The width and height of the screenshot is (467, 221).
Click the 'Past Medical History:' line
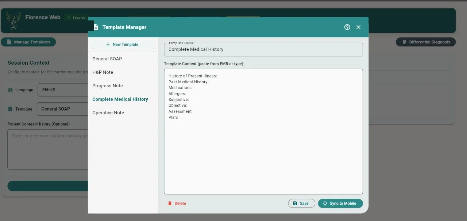188,82
